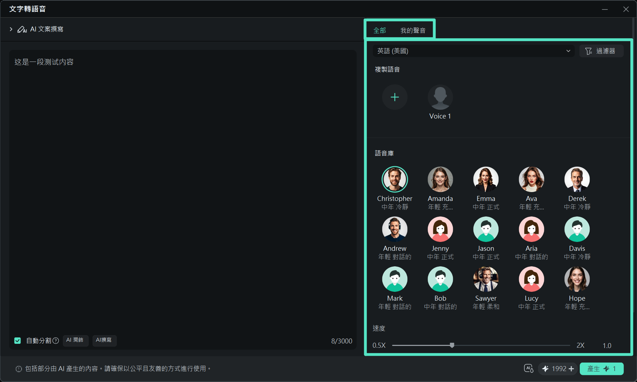Open the 英語 (美國) language dropdown

click(x=473, y=51)
